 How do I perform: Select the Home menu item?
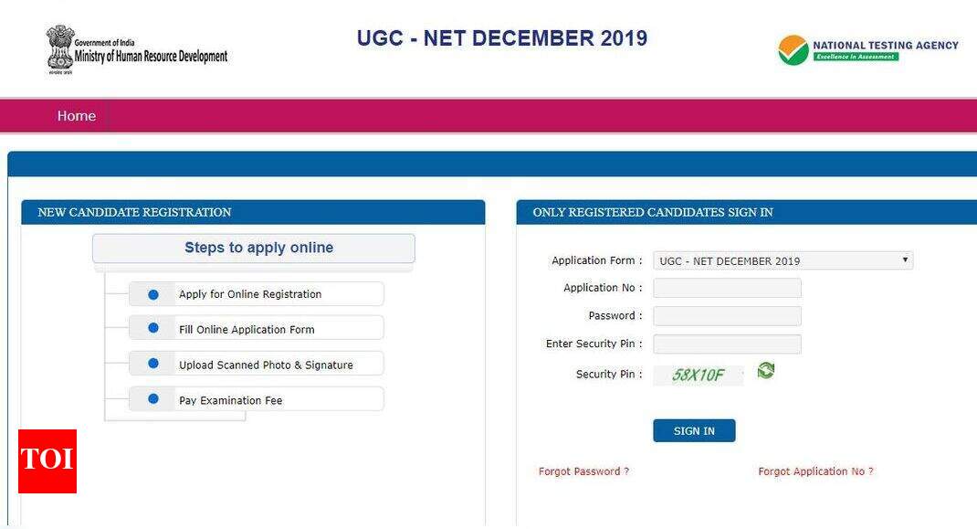pos(76,115)
